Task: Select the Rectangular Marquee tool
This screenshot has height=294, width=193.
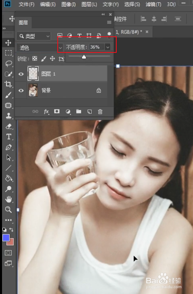Action: click(8, 53)
